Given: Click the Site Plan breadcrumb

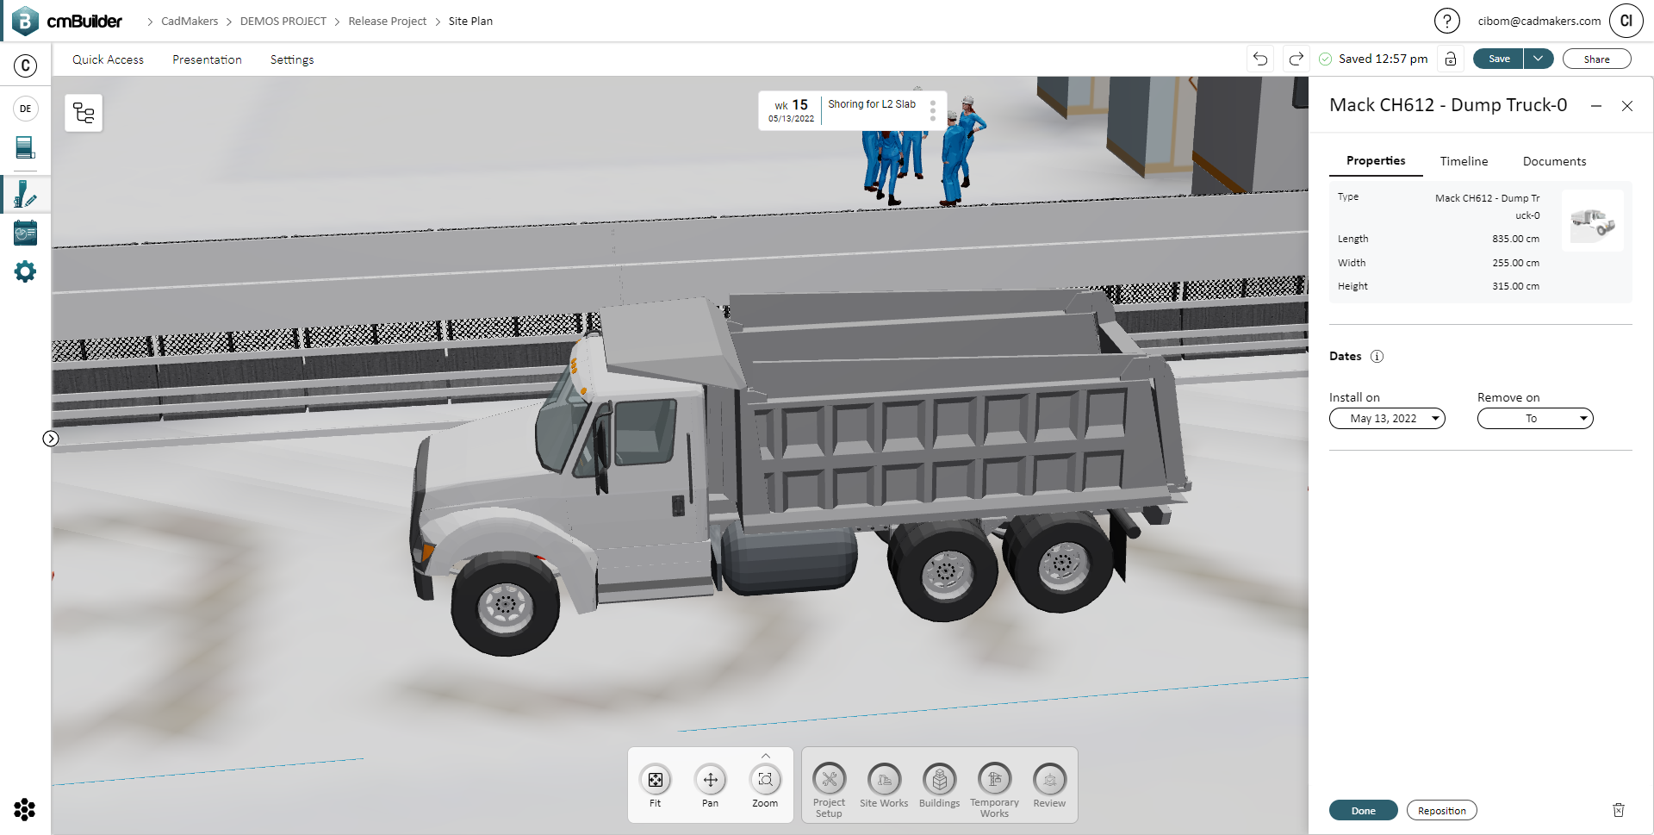Looking at the screenshot, I should [x=470, y=21].
